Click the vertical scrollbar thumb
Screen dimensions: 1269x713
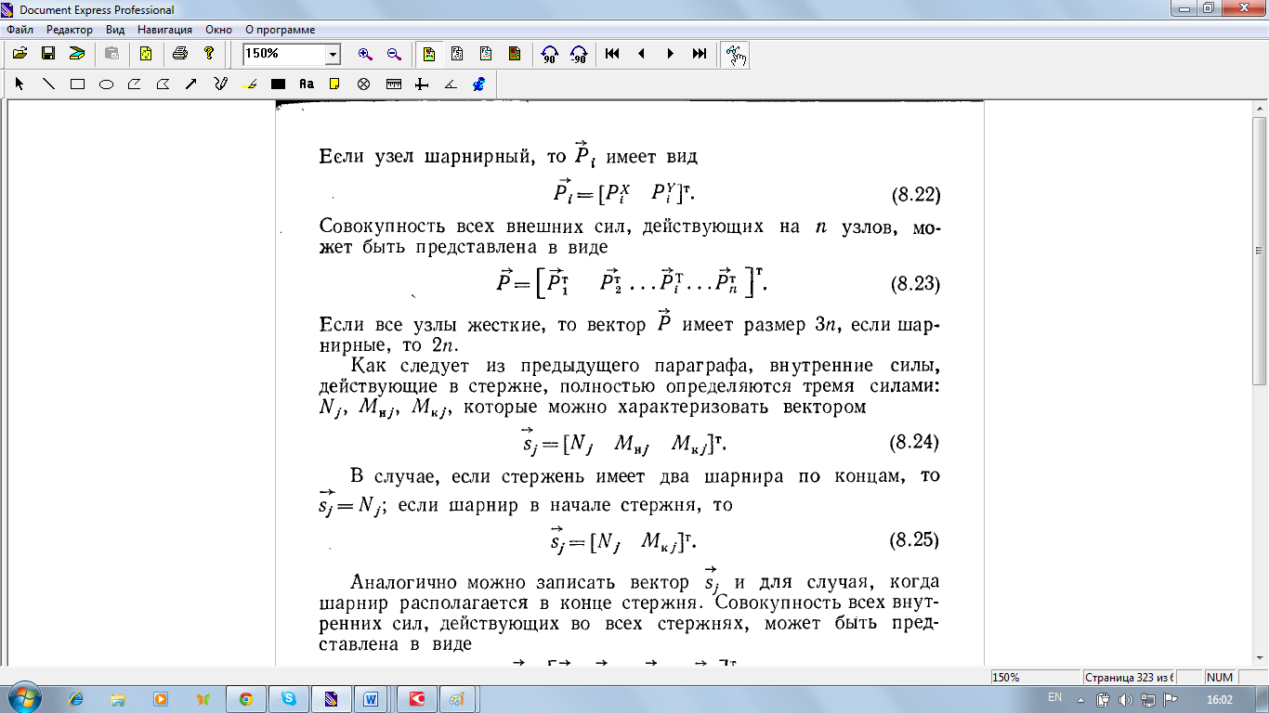pyautogui.click(x=1261, y=251)
